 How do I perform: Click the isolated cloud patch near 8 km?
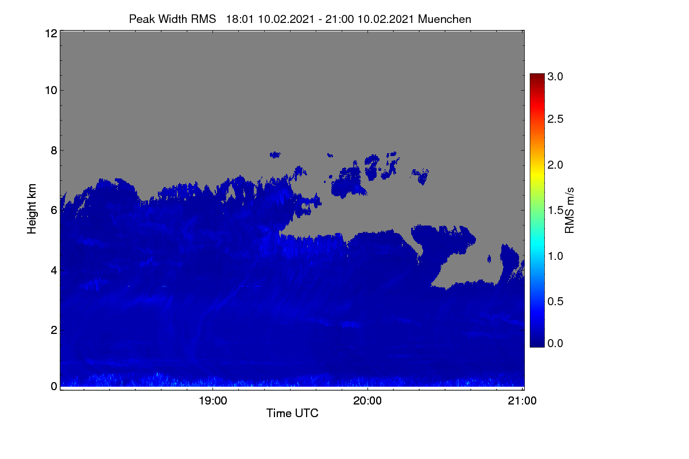[x=276, y=154]
